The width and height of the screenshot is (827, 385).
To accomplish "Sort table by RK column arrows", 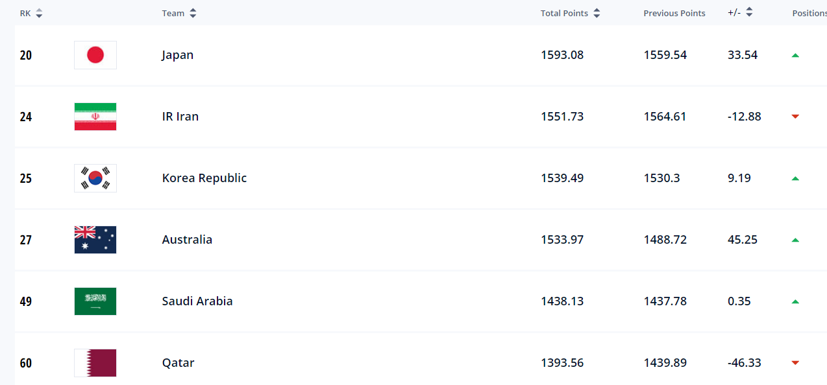I will 39,14.
